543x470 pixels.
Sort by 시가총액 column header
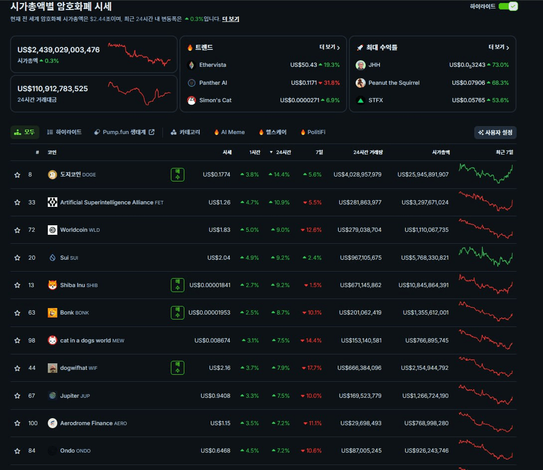click(441, 153)
